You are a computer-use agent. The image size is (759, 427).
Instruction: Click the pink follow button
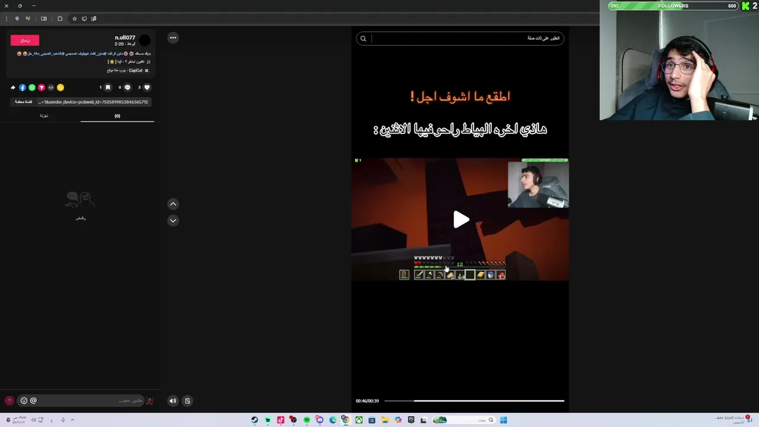coord(24,40)
